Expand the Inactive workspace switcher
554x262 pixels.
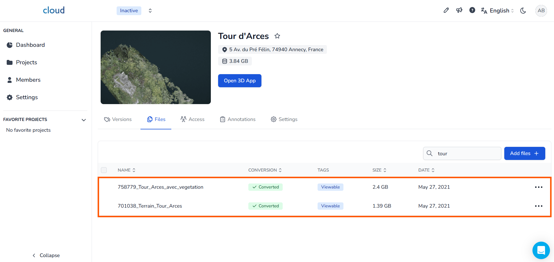point(150,11)
